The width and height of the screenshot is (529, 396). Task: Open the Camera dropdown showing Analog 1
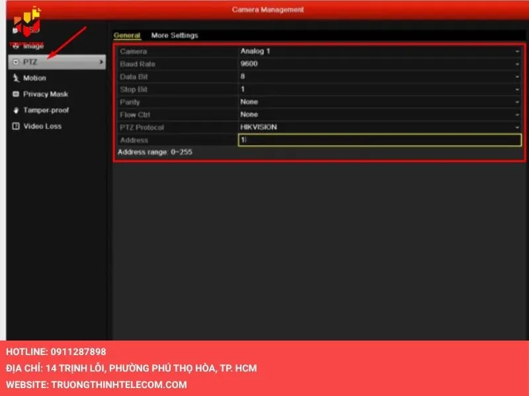(x=380, y=51)
